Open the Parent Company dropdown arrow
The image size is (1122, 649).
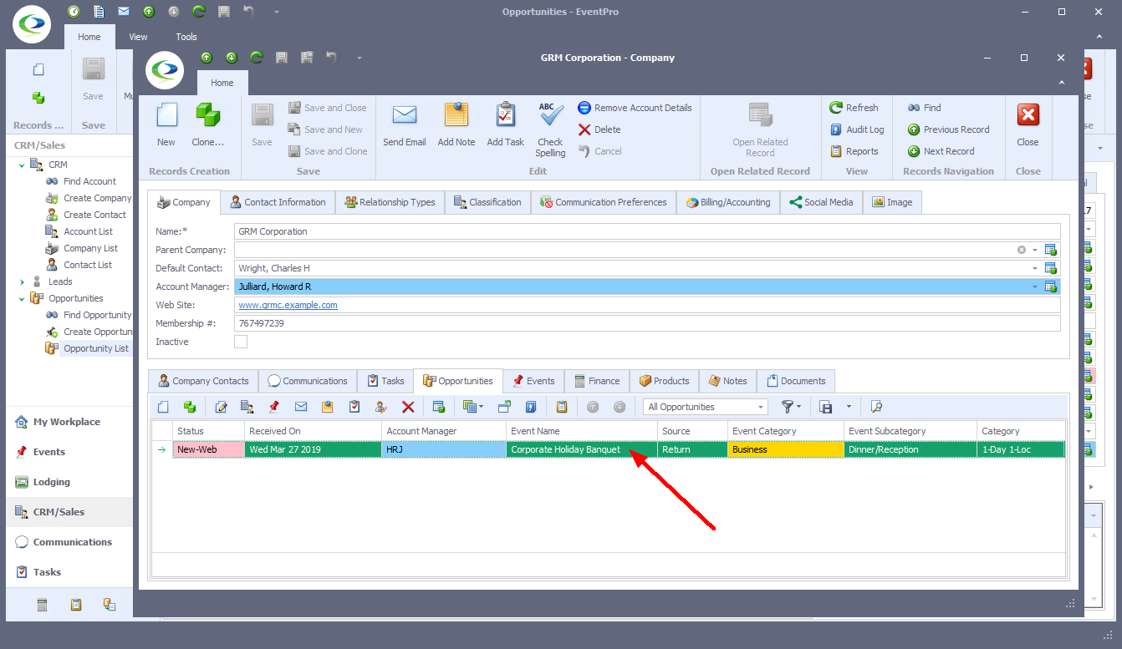tap(1035, 251)
